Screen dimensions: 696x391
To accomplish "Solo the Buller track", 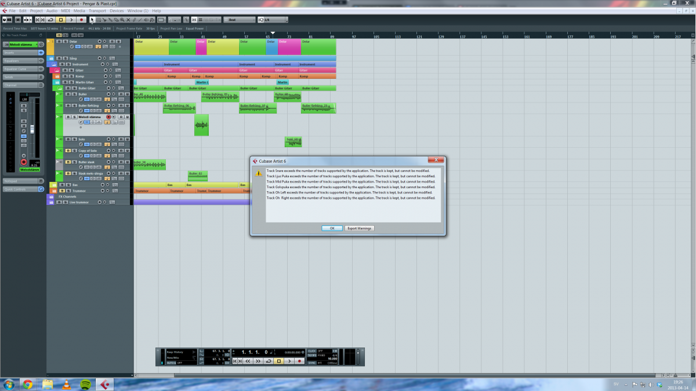I will point(74,94).
